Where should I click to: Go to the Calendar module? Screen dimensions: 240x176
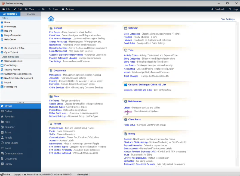point(9,127)
